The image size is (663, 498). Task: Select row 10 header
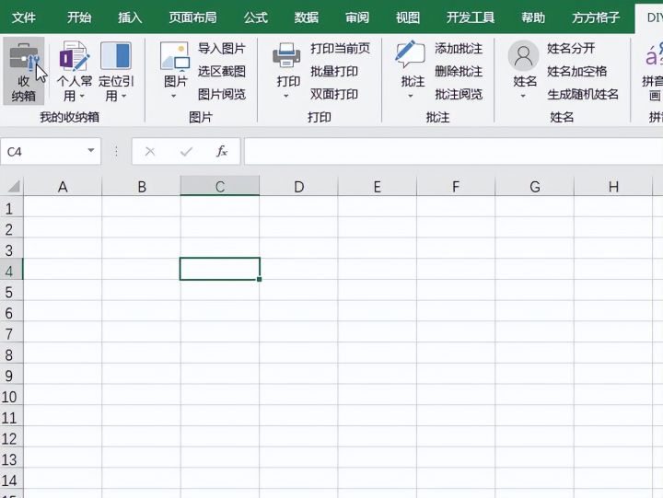pyautogui.click(x=11, y=396)
